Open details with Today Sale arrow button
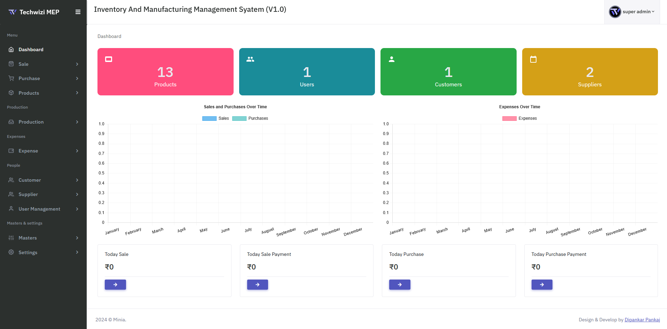The height and width of the screenshot is (329, 667). click(115, 284)
